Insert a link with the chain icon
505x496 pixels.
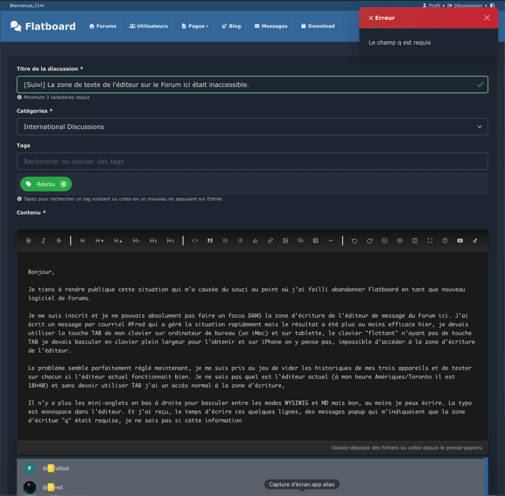(x=270, y=241)
